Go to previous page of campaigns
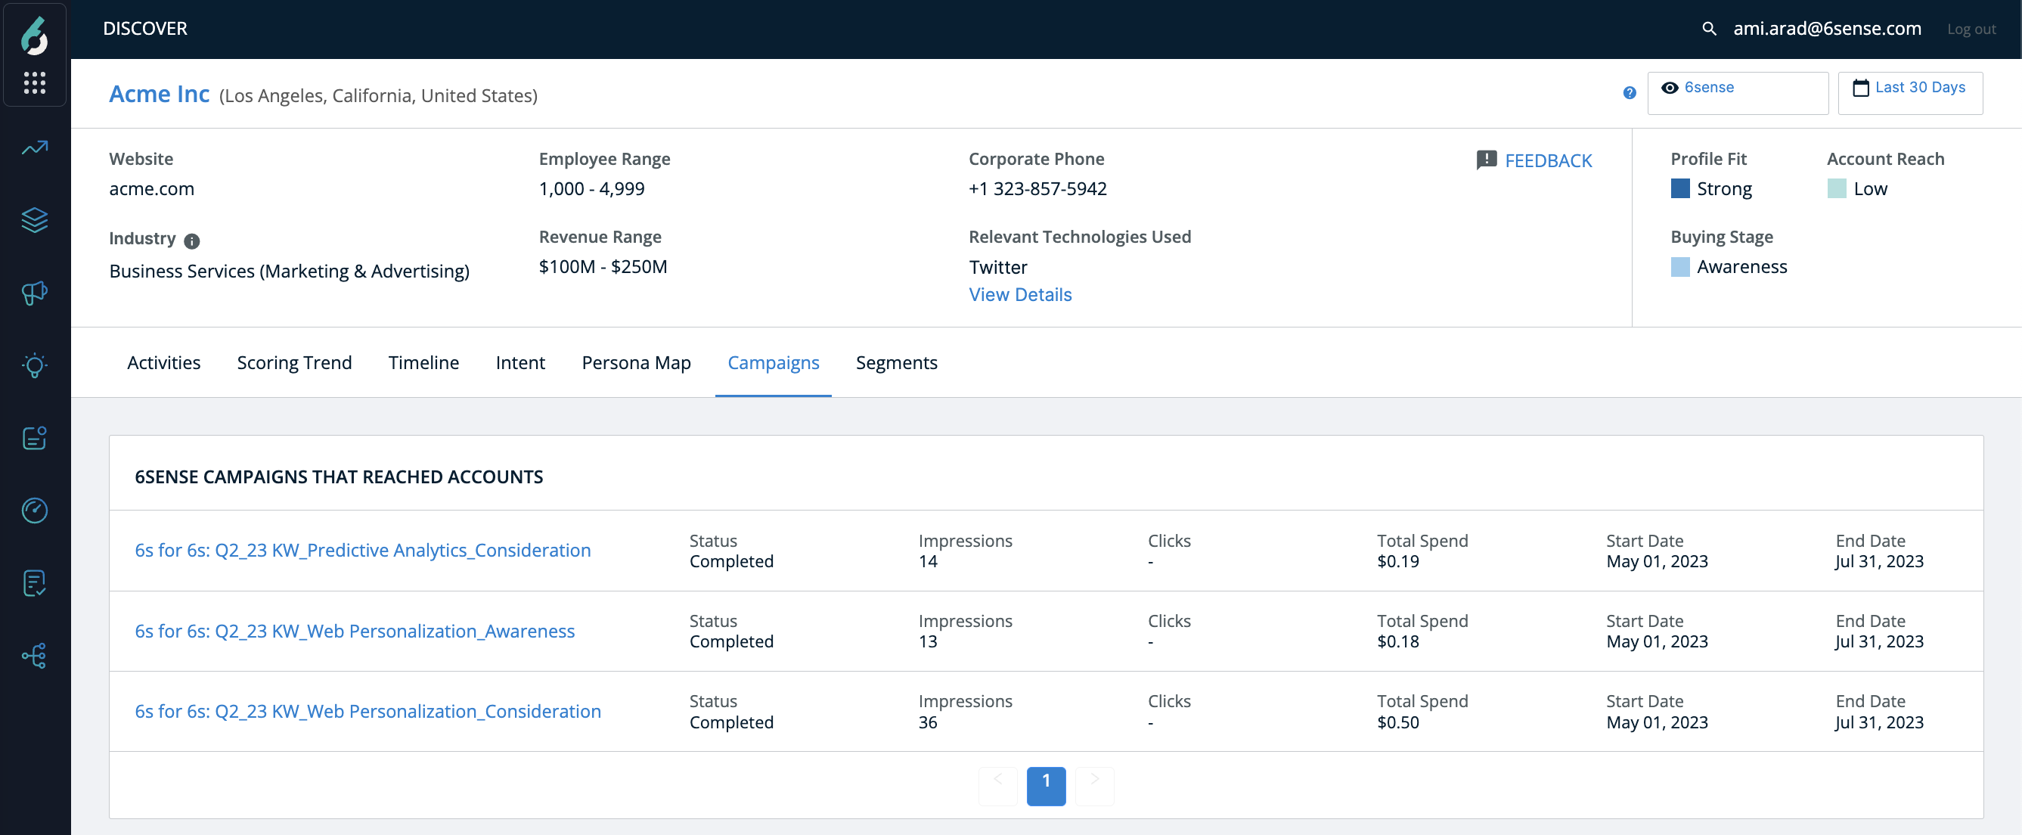This screenshot has width=2022, height=835. [x=997, y=786]
